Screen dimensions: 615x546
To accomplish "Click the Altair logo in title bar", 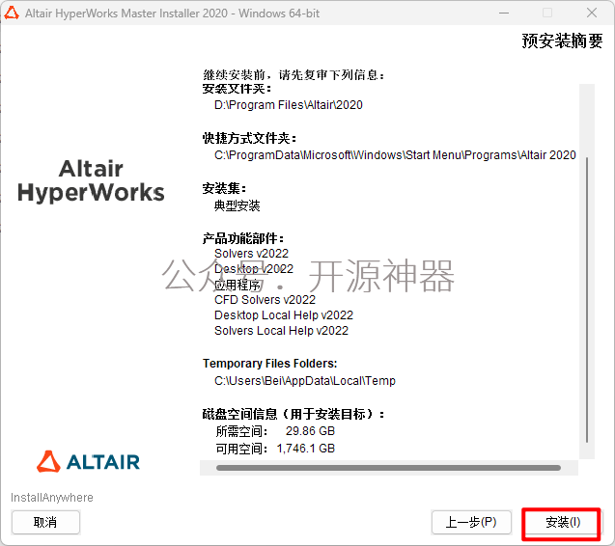I will pyautogui.click(x=12, y=13).
